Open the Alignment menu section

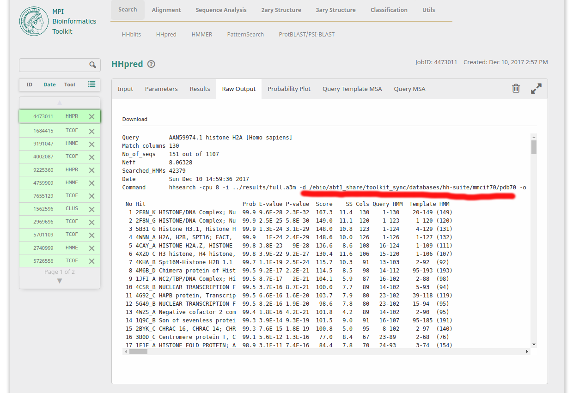[x=166, y=10]
